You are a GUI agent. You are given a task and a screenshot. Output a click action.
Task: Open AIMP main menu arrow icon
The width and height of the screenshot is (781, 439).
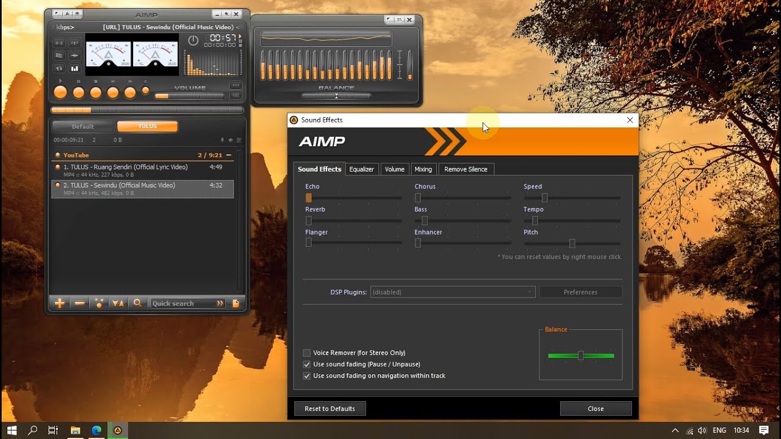[57, 13]
